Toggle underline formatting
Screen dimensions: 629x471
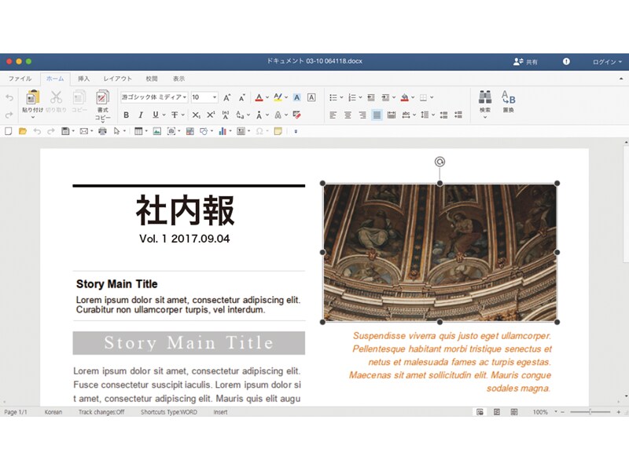[156, 115]
